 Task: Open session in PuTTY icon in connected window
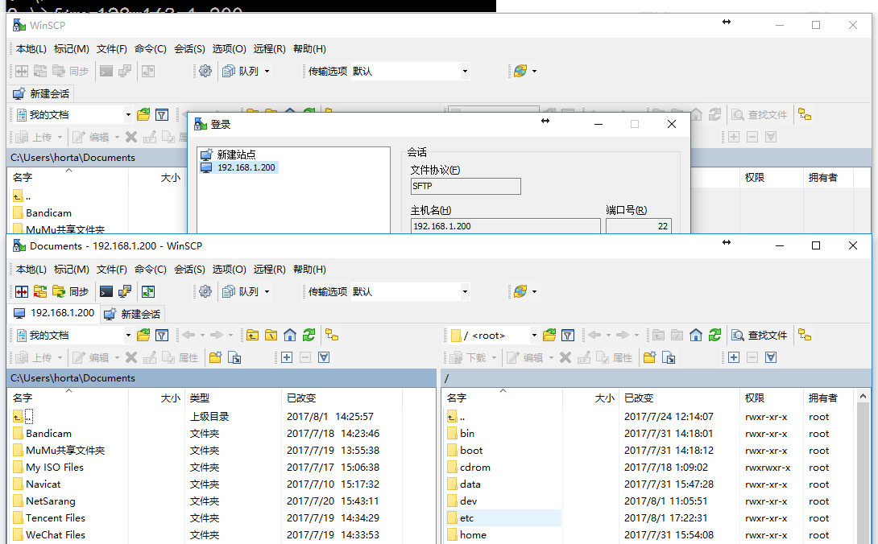coord(125,291)
